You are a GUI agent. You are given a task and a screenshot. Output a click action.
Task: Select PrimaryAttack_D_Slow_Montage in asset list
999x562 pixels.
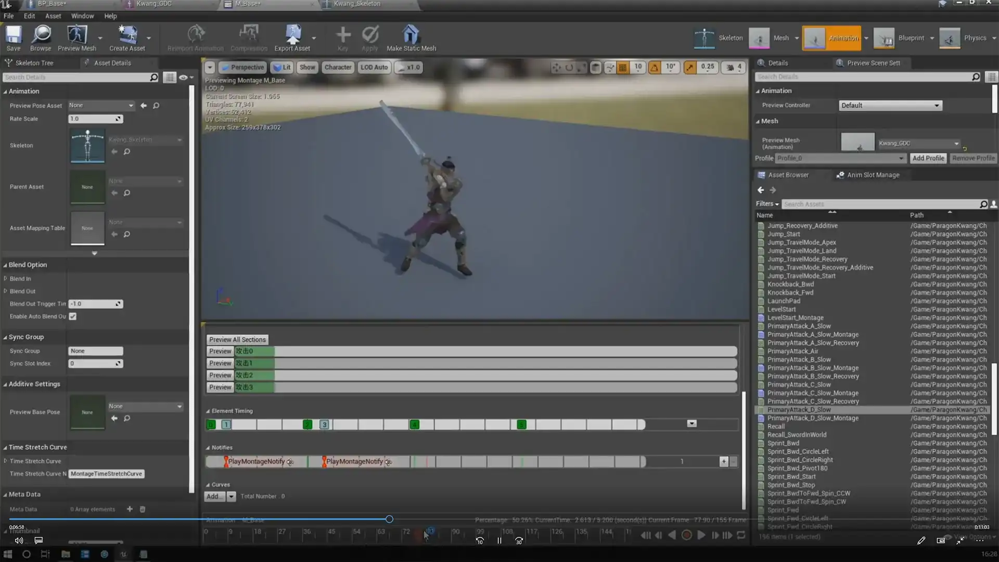click(813, 418)
